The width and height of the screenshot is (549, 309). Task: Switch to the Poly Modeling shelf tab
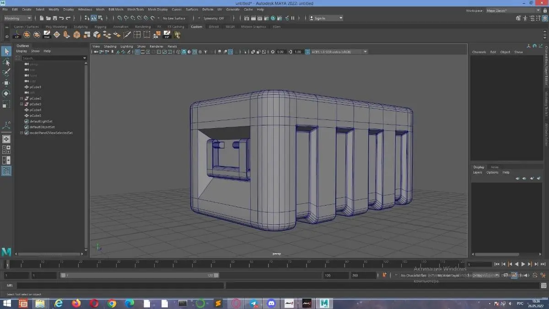[x=56, y=27]
